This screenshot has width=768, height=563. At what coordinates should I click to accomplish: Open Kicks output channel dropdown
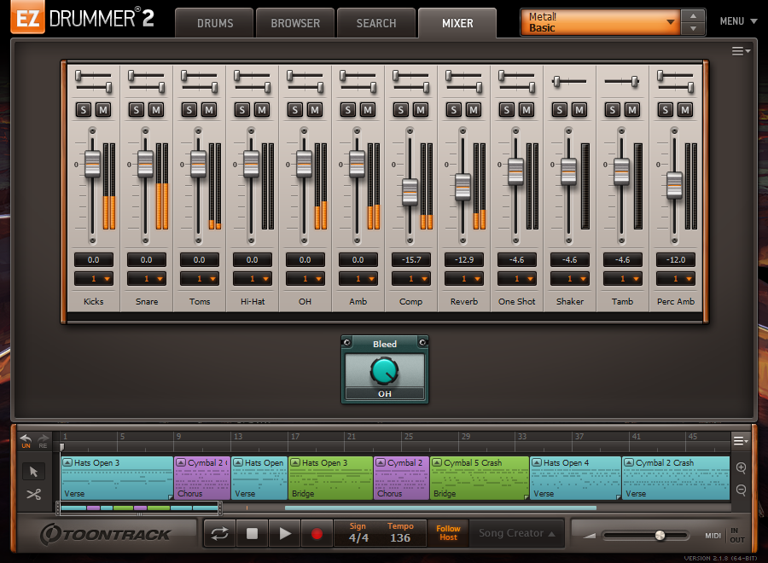(94, 279)
